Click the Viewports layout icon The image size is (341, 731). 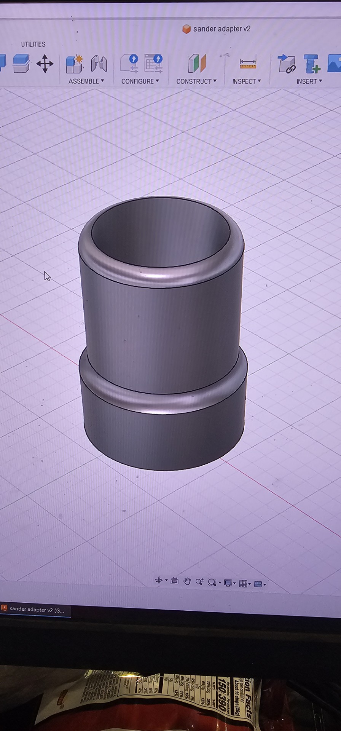[258, 584]
